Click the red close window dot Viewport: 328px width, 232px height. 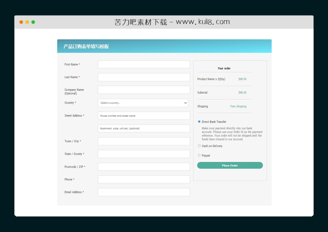tap(21, 22)
